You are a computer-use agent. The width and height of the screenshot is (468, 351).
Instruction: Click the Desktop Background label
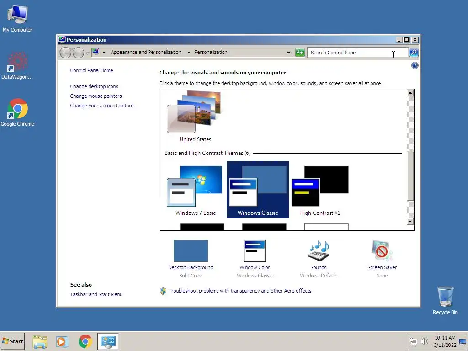point(191,267)
